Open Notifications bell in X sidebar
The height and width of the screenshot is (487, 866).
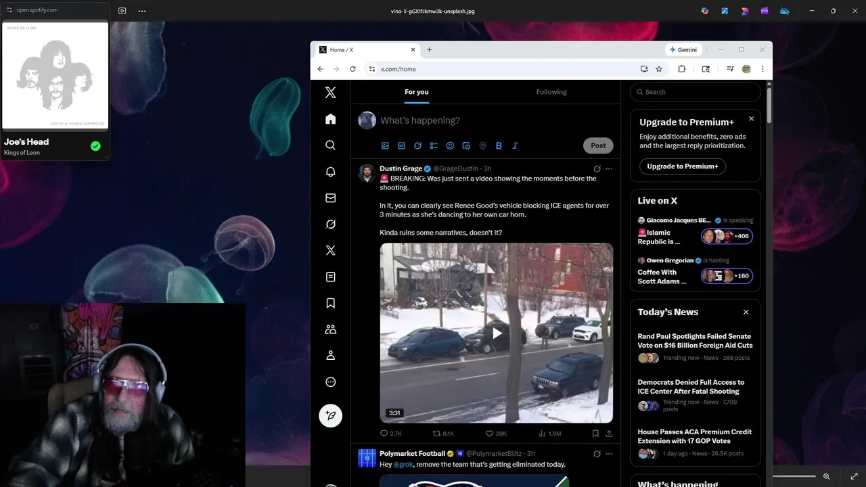point(330,172)
